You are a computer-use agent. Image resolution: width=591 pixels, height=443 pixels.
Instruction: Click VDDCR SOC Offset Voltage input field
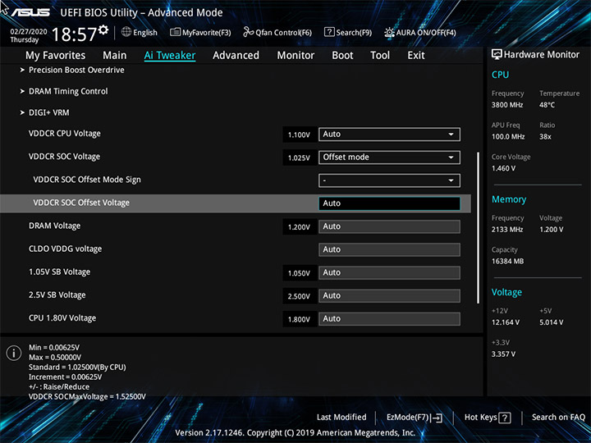pyautogui.click(x=389, y=203)
